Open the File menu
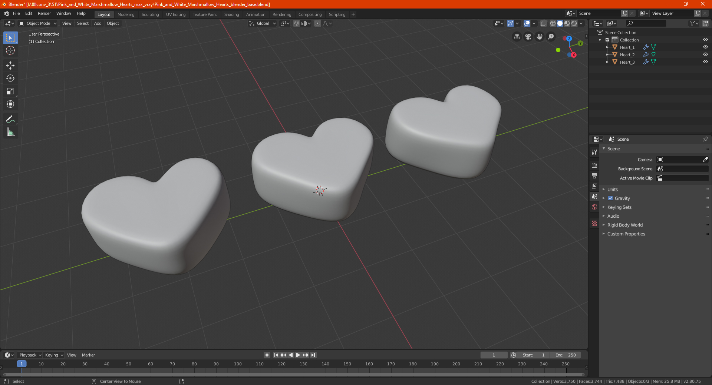 click(x=16, y=13)
